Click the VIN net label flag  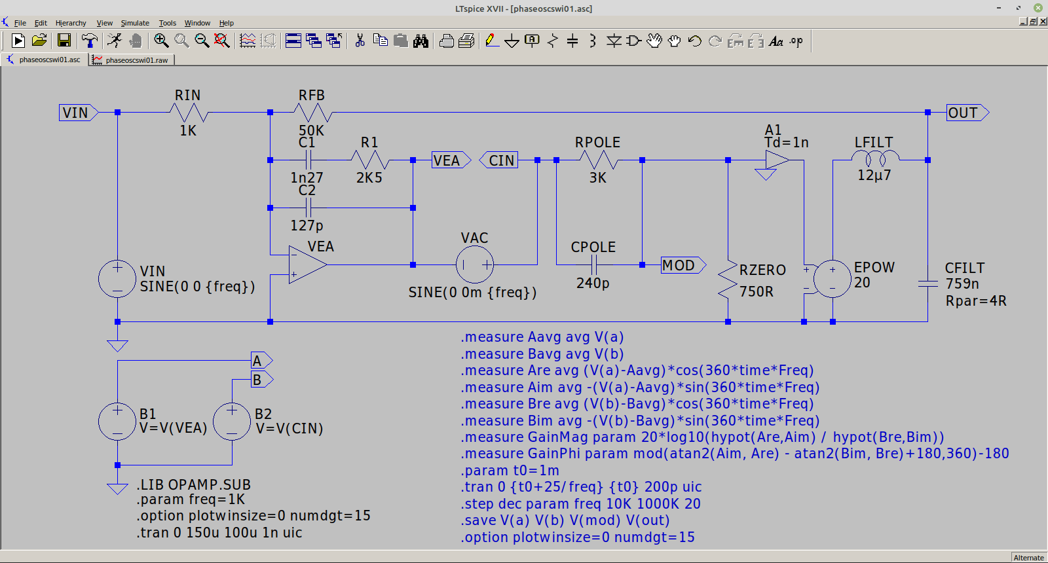[79, 113]
